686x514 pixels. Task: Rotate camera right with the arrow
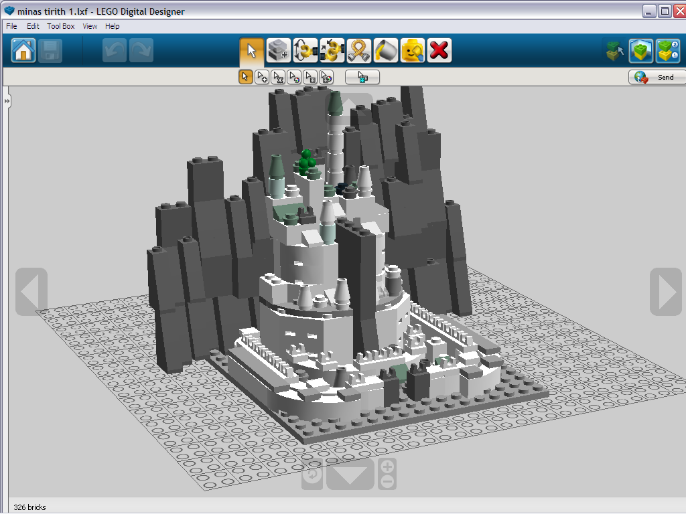click(666, 292)
